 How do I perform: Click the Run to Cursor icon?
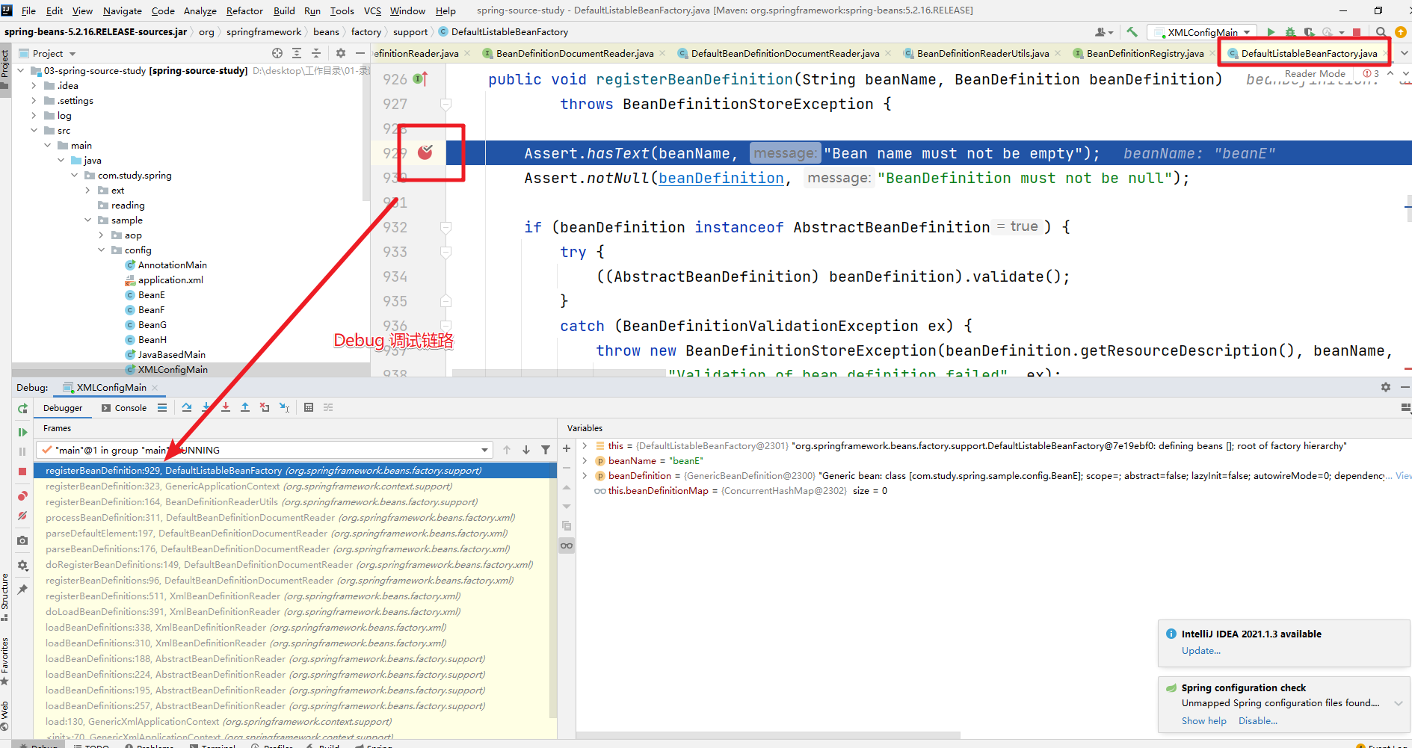click(x=284, y=407)
